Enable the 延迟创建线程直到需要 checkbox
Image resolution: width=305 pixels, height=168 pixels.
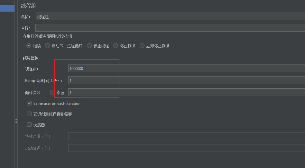30,114
